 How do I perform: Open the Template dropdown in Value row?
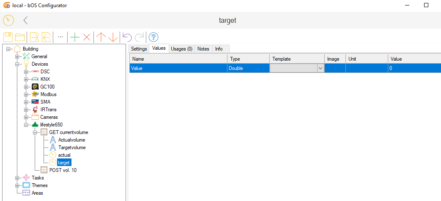point(320,68)
